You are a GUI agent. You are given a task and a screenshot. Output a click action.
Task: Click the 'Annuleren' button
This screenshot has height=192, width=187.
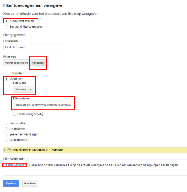coord(30,183)
